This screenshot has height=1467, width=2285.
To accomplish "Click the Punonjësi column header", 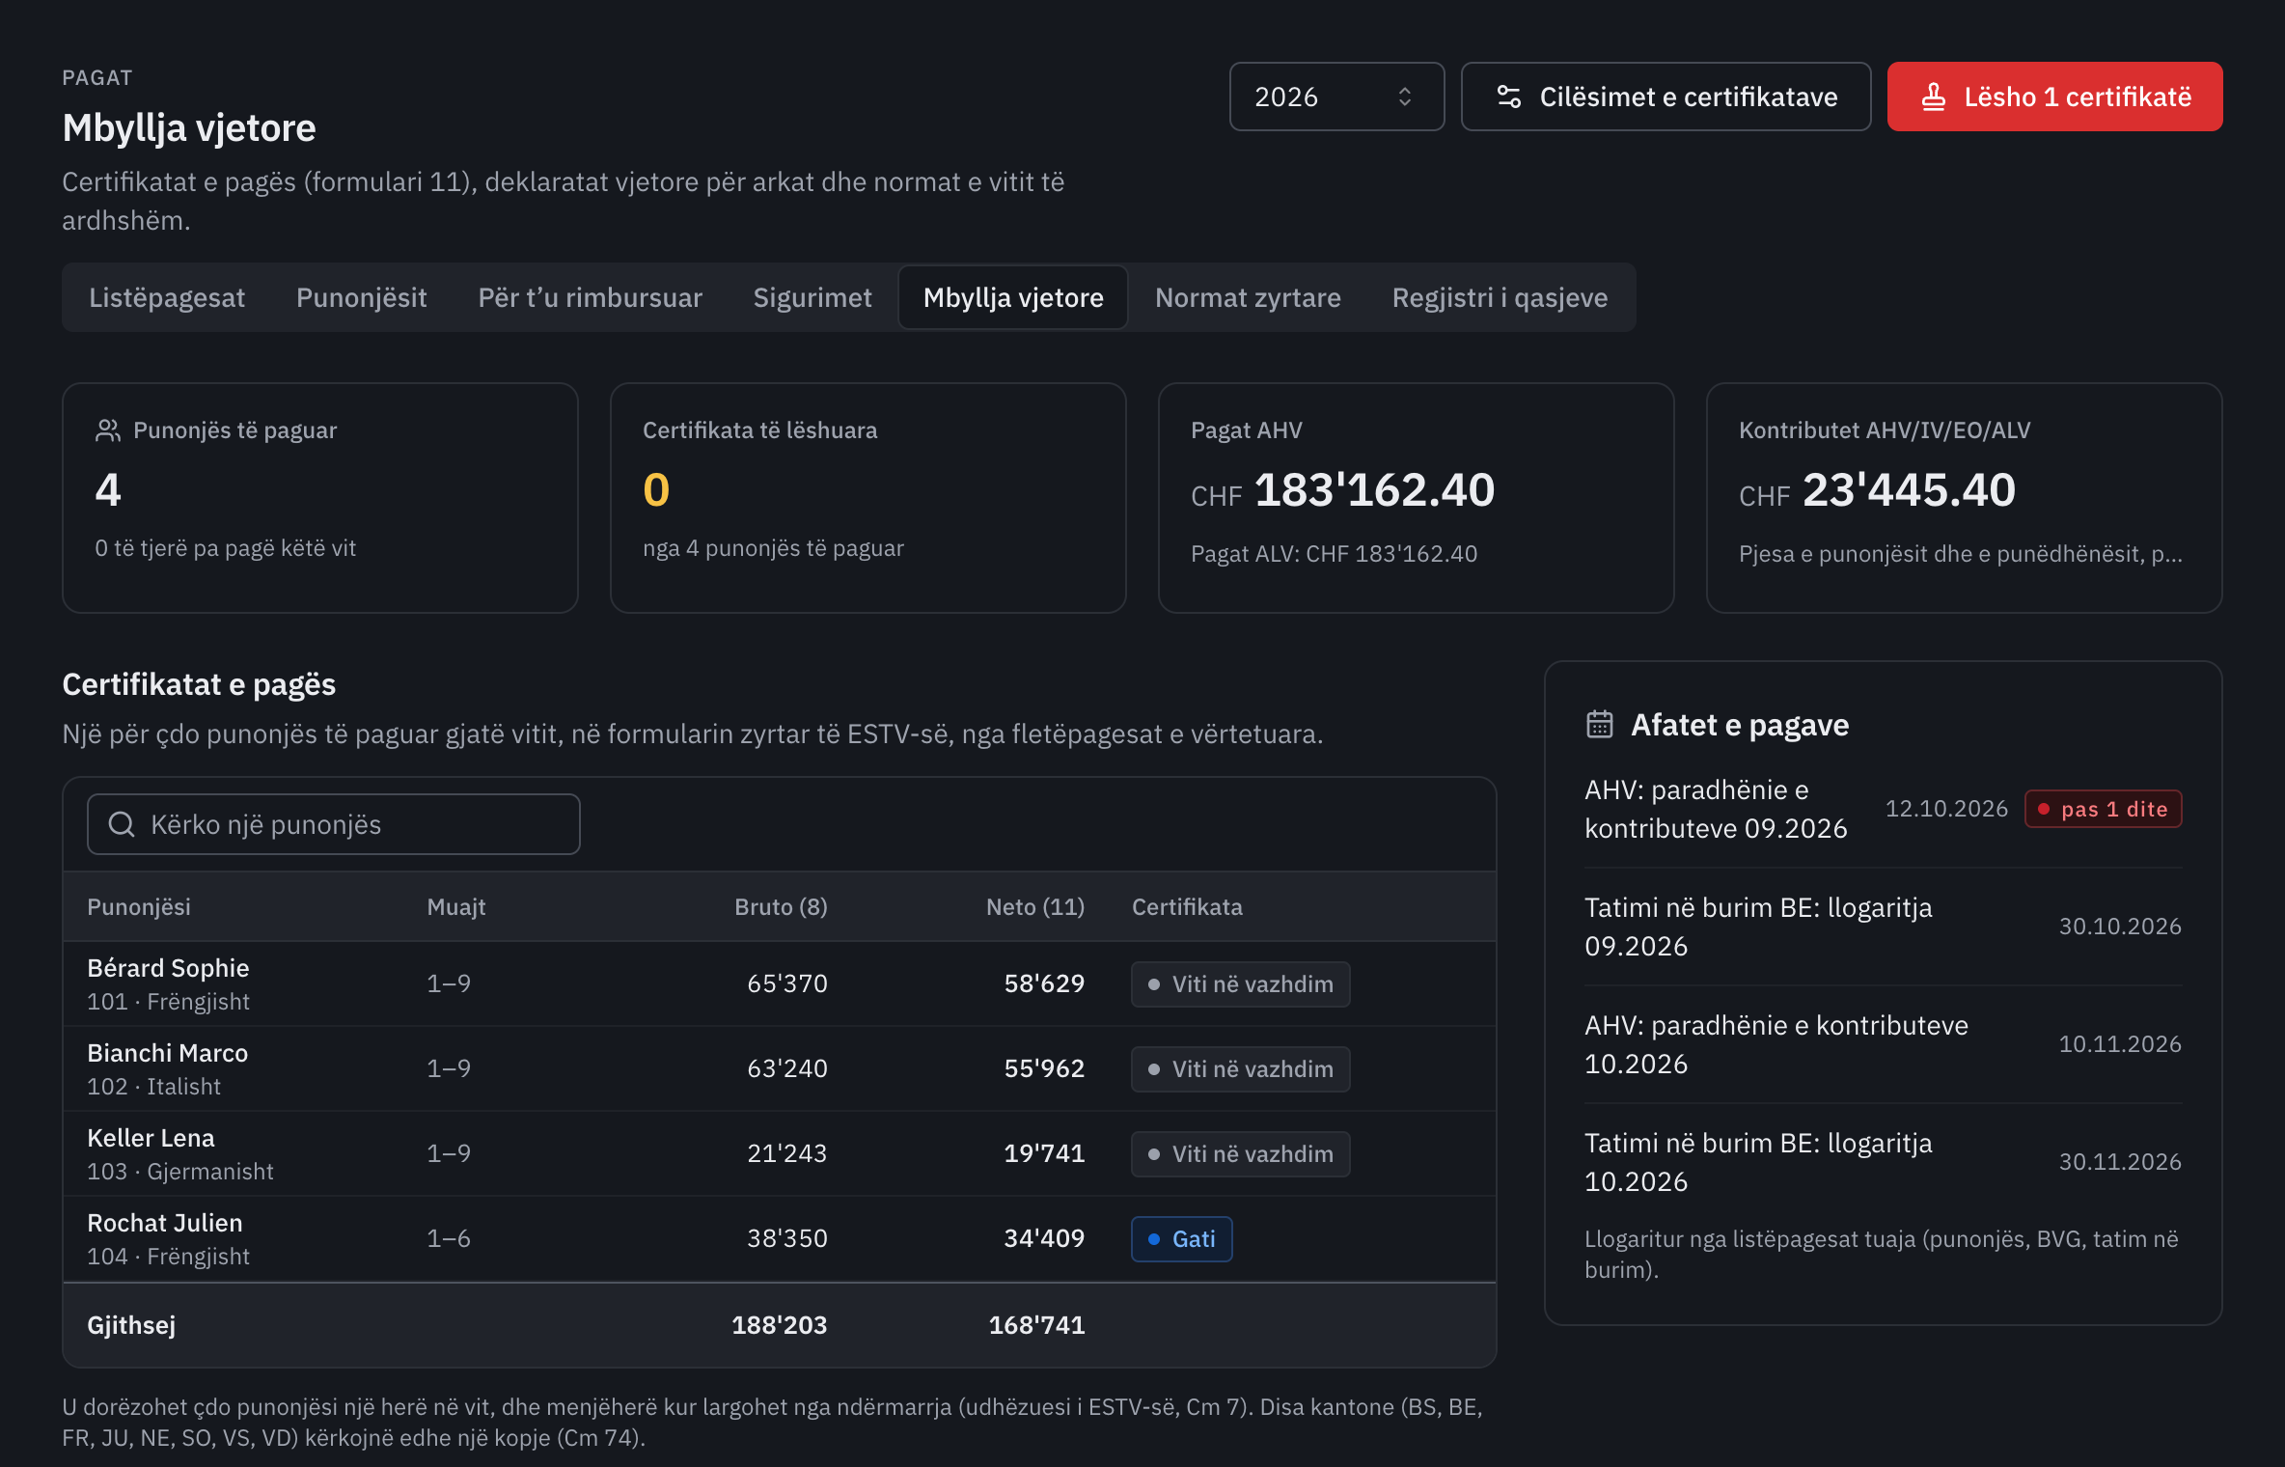I will pyautogui.click(x=139, y=907).
